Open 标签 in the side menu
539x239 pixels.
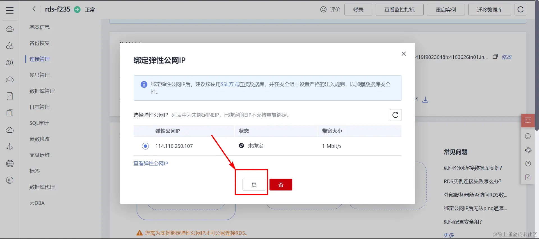[35, 171]
